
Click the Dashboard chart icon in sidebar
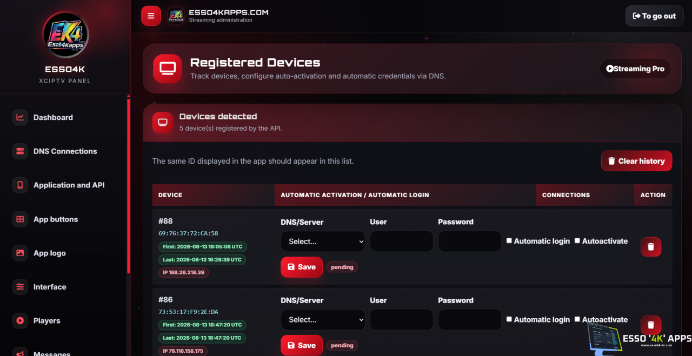20,117
